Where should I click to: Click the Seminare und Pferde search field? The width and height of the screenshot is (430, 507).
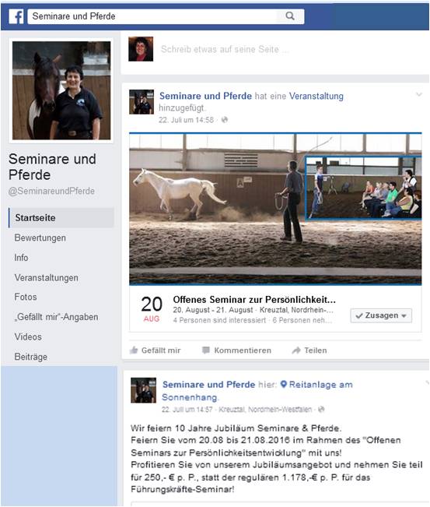(x=152, y=16)
